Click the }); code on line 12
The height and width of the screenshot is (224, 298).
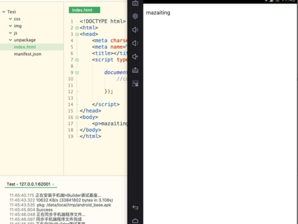[x=109, y=91]
